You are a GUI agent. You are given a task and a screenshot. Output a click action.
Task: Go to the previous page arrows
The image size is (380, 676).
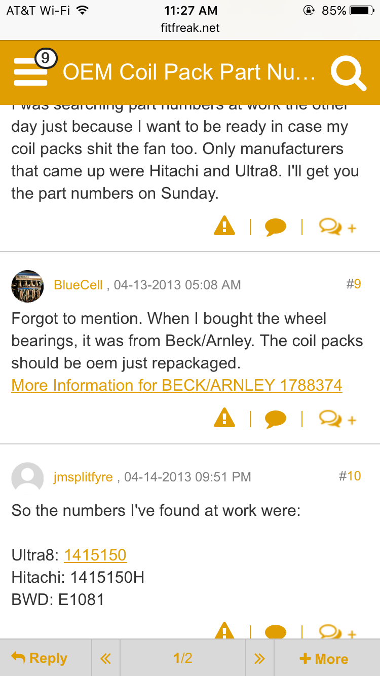point(105,658)
